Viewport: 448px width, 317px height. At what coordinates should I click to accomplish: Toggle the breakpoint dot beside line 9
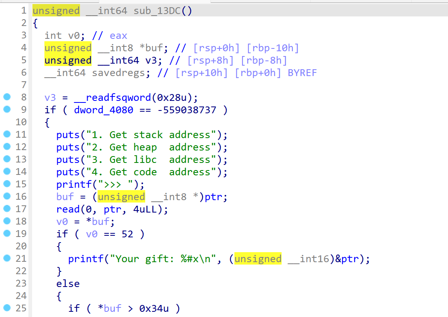point(7,109)
